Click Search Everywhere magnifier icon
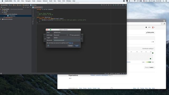The image size is (169, 95). [x=126, y=5]
